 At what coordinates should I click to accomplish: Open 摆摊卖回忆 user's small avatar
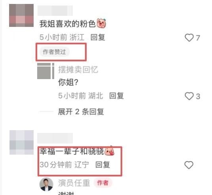tap(46, 71)
